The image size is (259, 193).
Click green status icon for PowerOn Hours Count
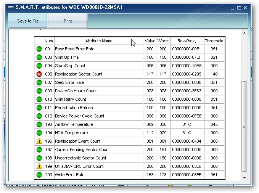(39, 91)
